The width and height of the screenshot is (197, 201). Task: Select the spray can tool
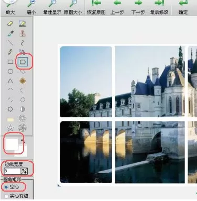point(23,52)
